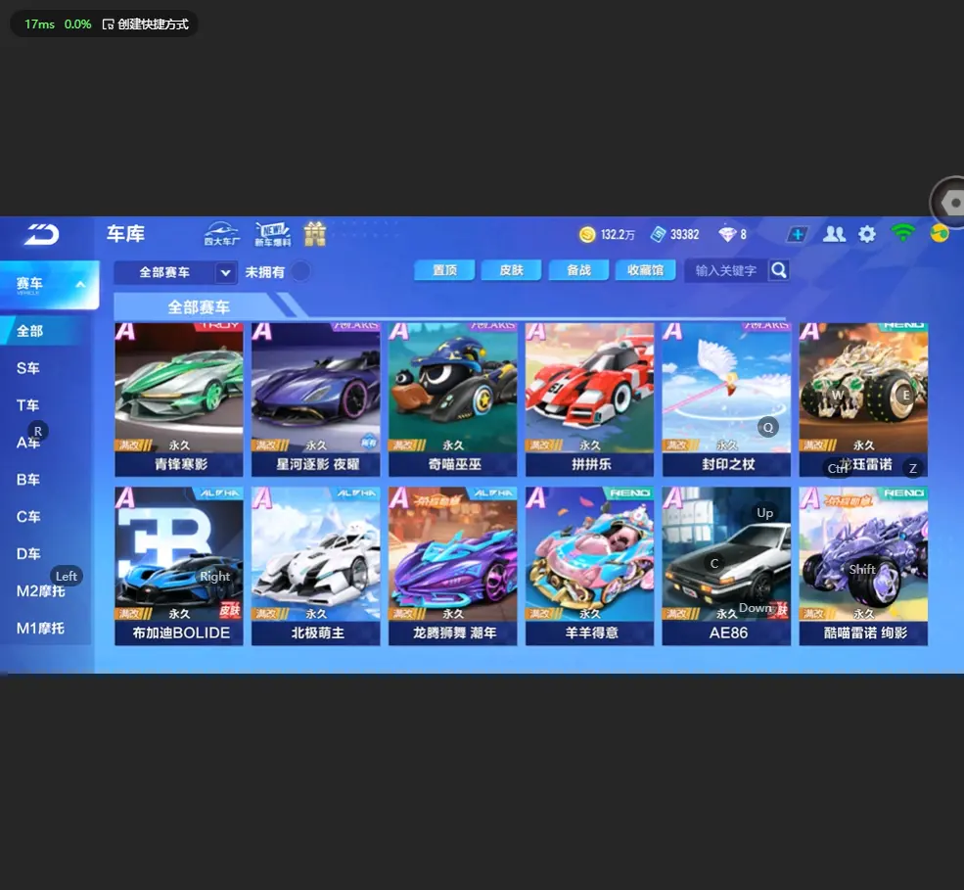Select the 北极萌主 car card
The height and width of the screenshot is (890, 964).
[316, 567]
